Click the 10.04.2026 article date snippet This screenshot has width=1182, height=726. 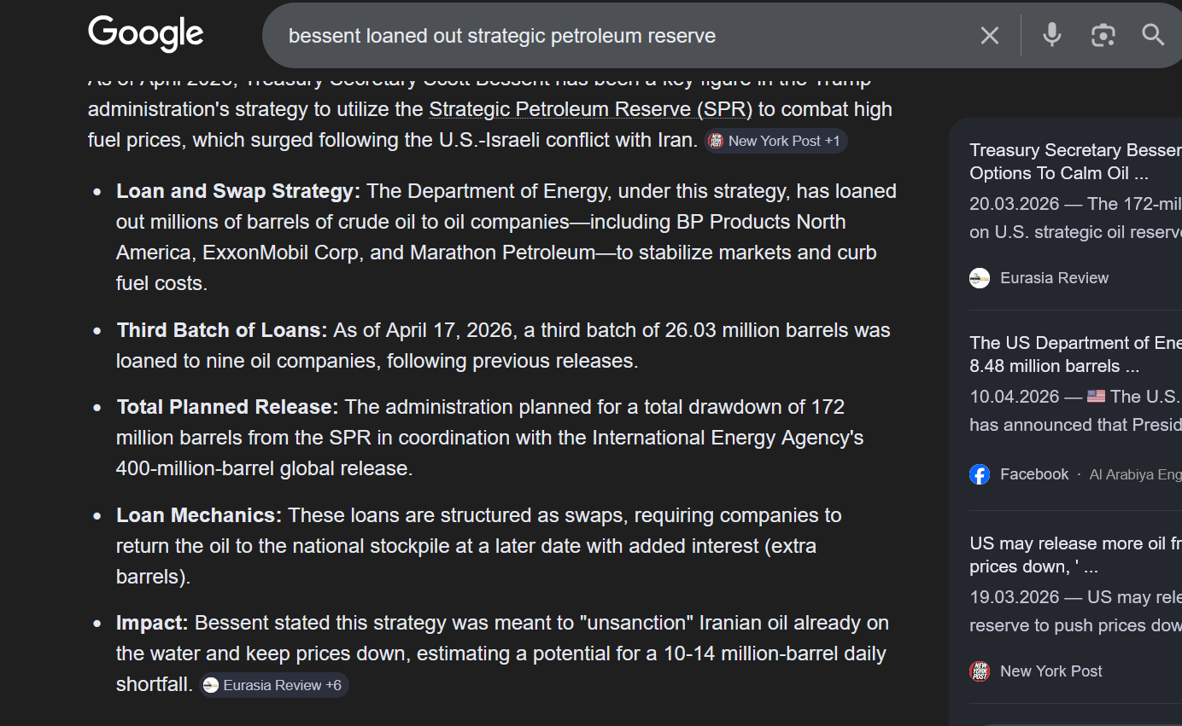(1076, 410)
